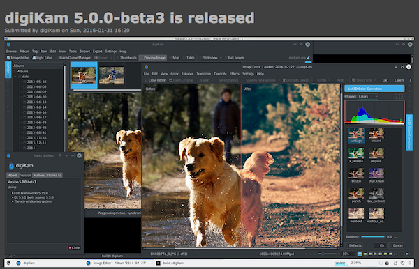Adjust the Intensity slider

coord(372,237)
